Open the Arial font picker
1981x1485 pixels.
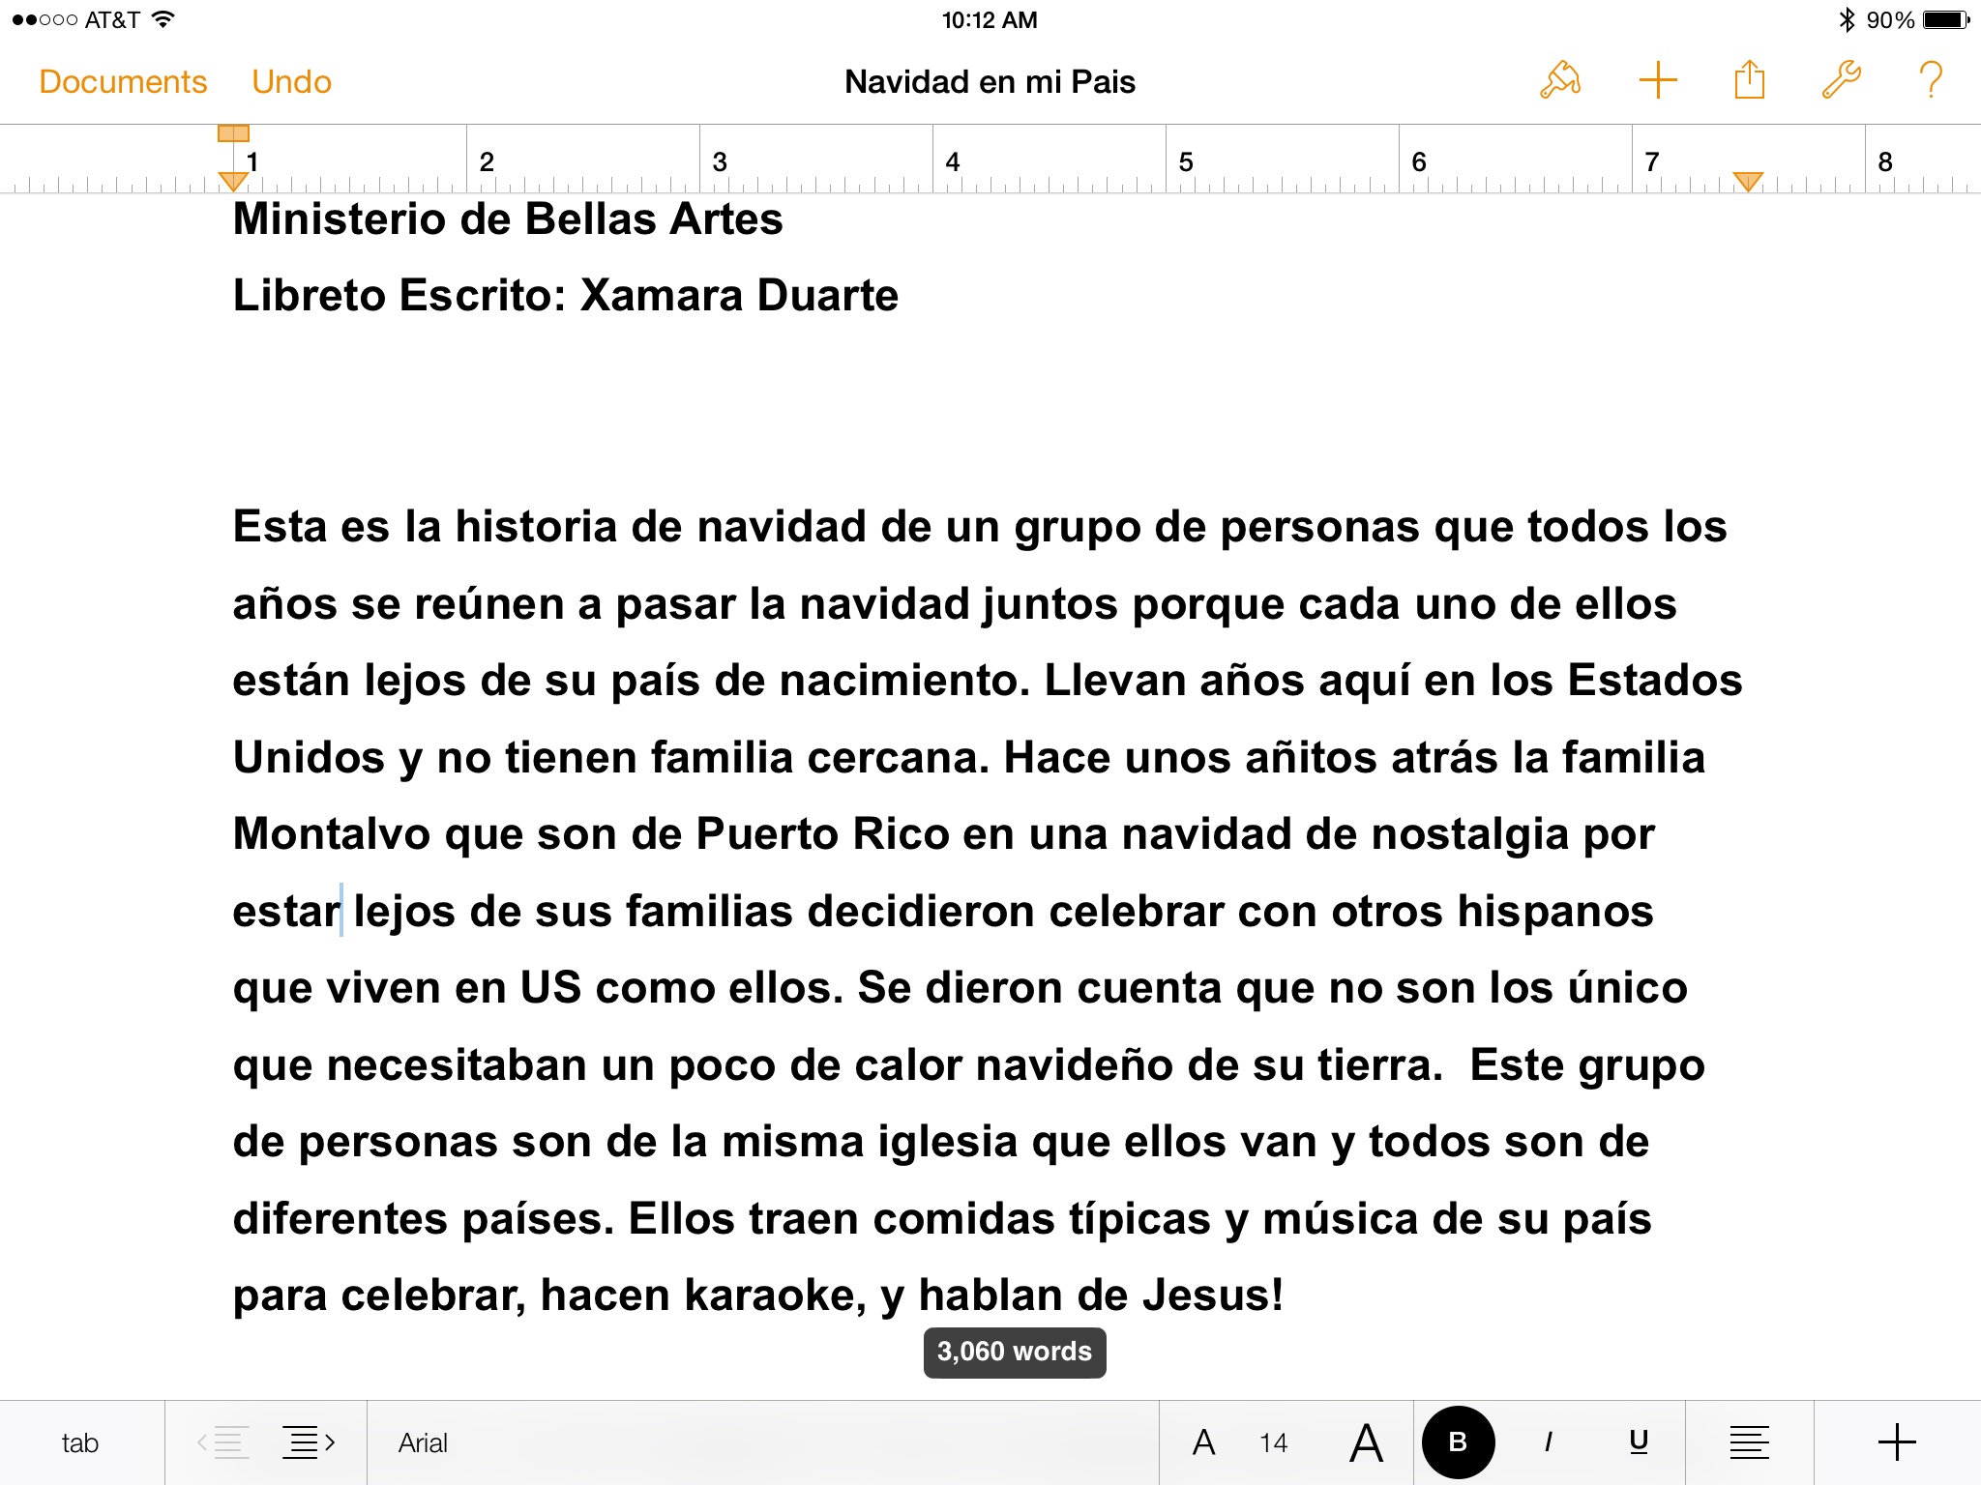[x=424, y=1442]
